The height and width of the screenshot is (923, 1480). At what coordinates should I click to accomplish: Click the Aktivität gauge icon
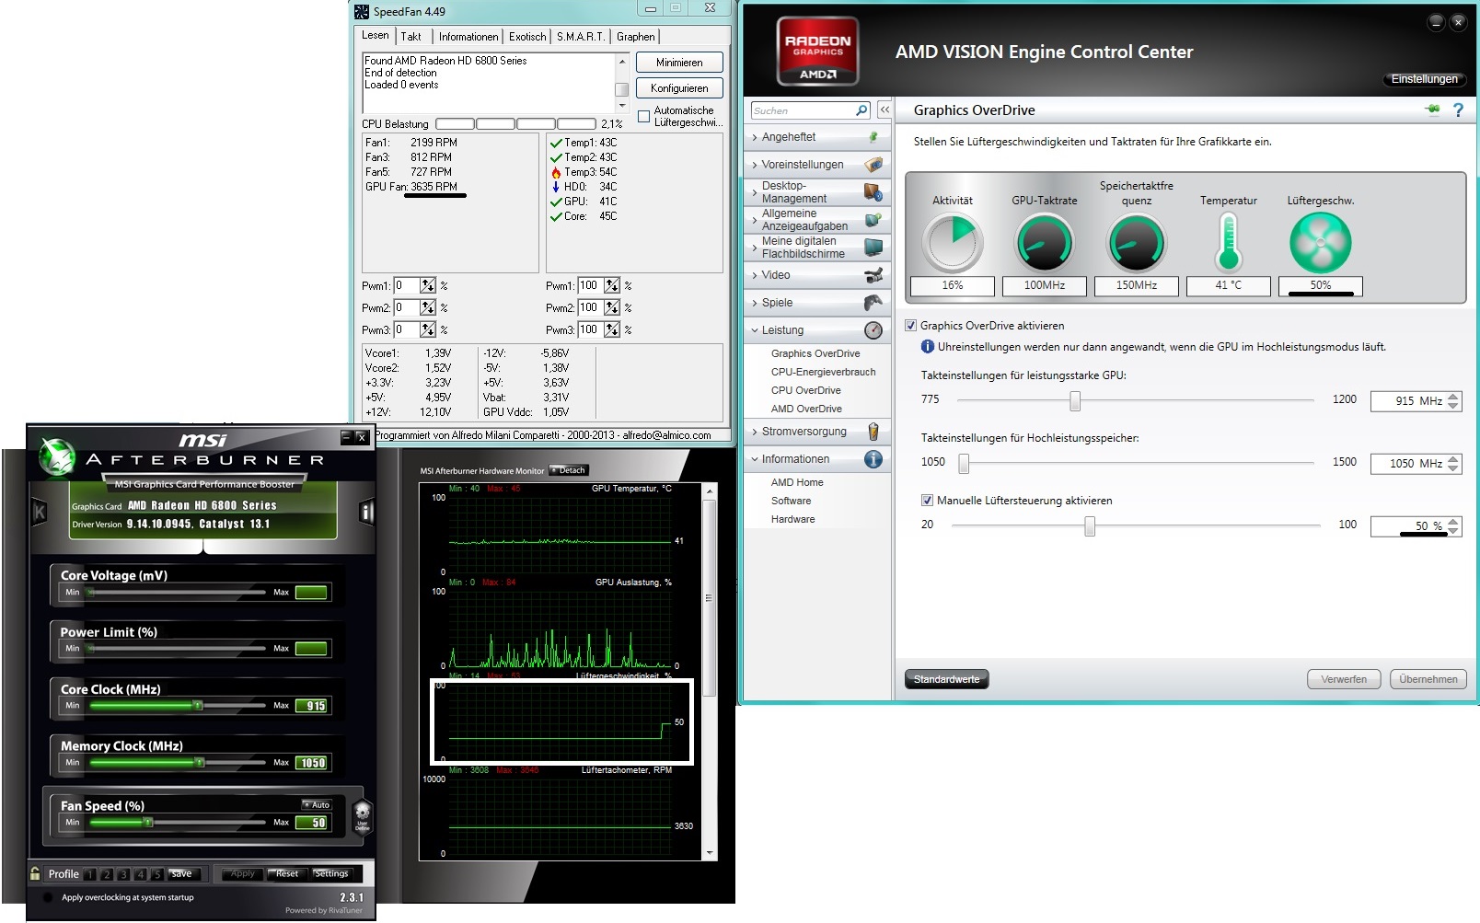(x=953, y=242)
